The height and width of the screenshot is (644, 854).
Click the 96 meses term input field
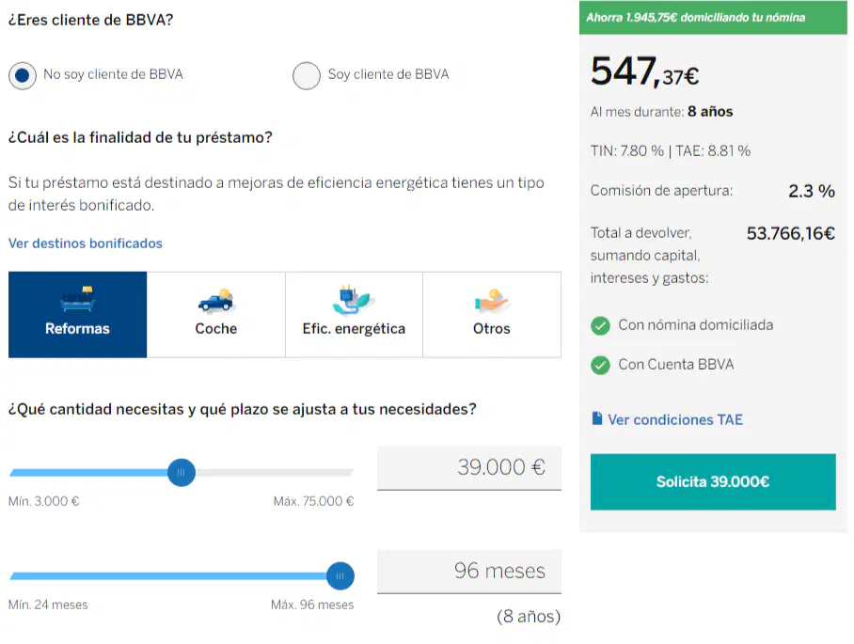pyautogui.click(x=469, y=572)
